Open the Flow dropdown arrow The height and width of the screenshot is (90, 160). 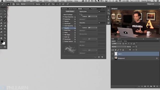(x=60, y=4)
